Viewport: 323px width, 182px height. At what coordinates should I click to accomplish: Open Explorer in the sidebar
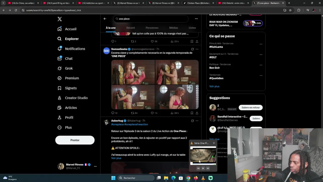68,39
